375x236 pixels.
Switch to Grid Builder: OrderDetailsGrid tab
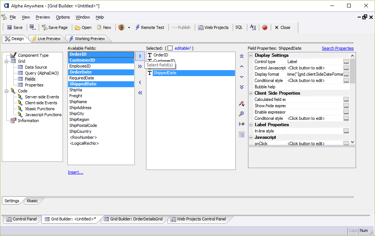[133, 219]
